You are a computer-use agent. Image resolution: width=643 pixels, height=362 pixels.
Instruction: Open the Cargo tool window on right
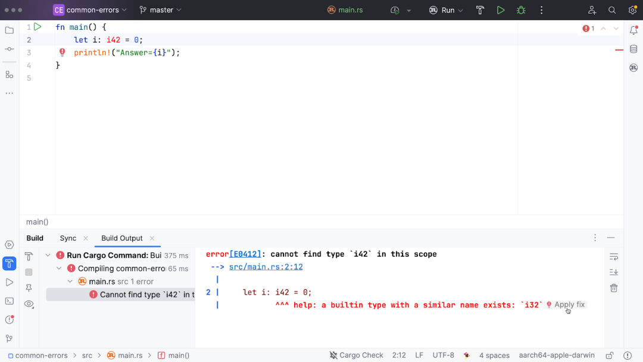(633, 68)
